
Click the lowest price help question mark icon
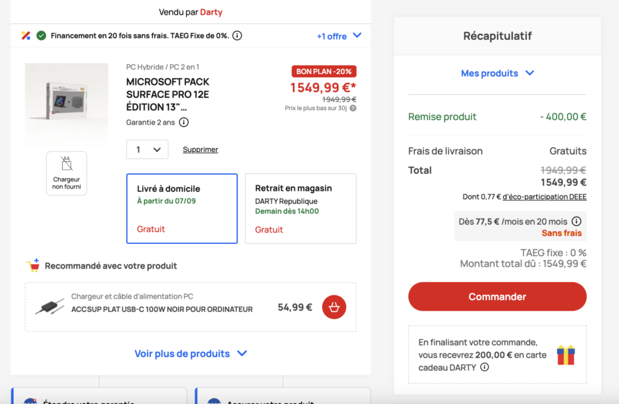point(353,108)
